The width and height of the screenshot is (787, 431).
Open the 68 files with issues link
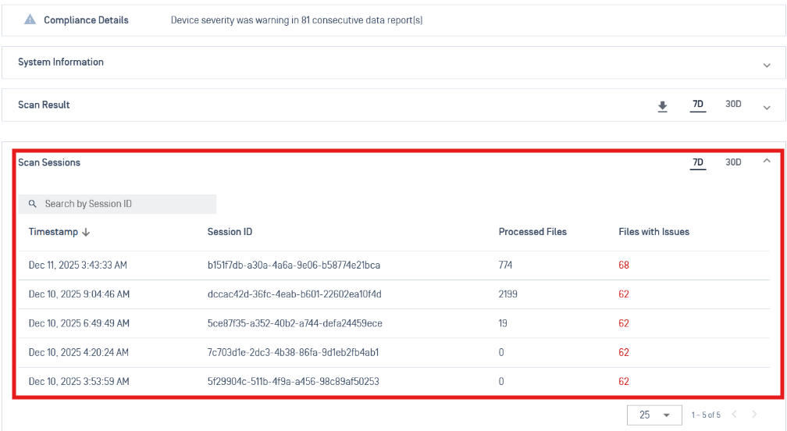pyautogui.click(x=624, y=265)
